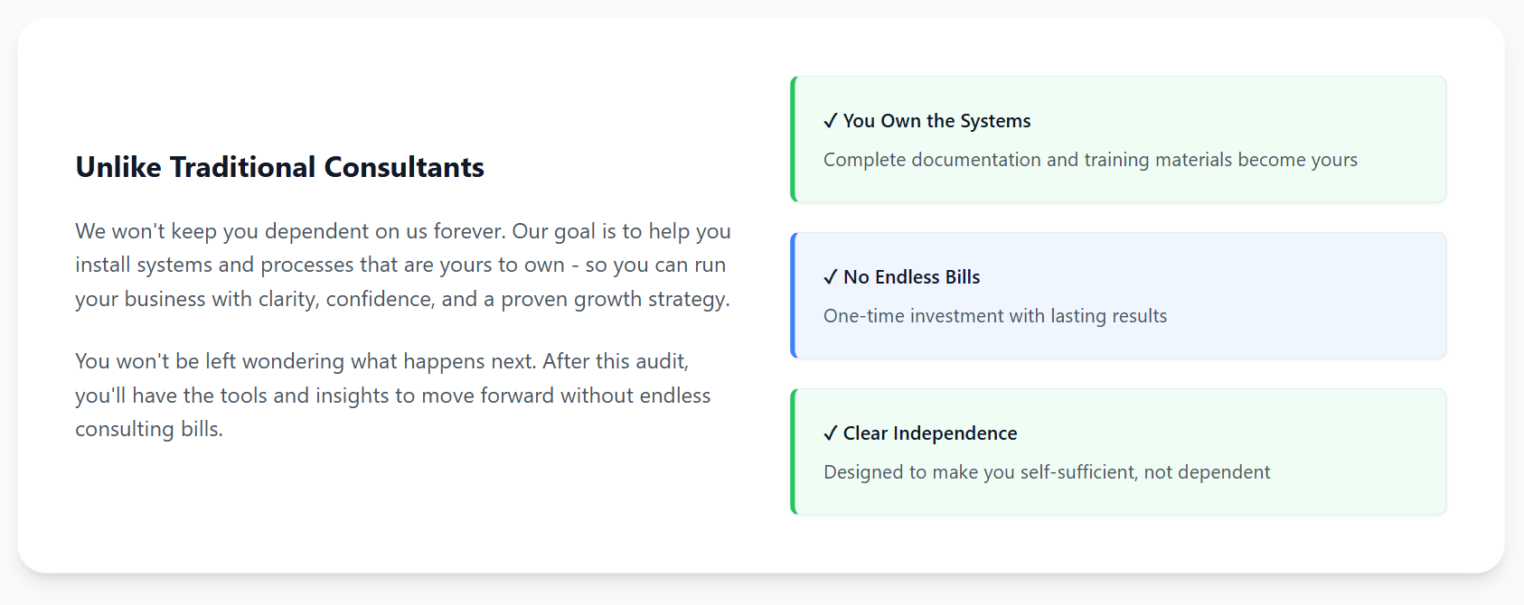Click the word "Consultants" in the bold heading
The image size is (1524, 605).
coord(404,167)
